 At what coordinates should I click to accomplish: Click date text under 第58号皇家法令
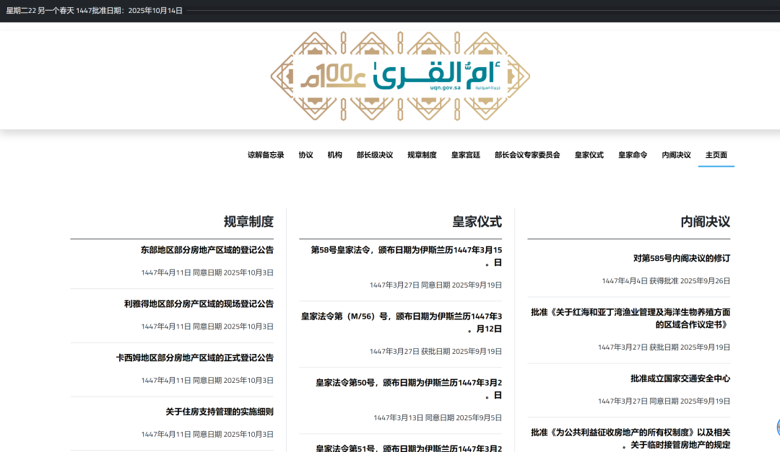[x=435, y=285]
